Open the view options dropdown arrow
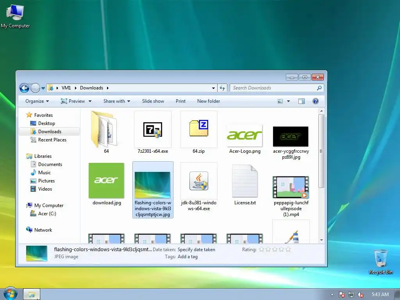 [x=289, y=101]
